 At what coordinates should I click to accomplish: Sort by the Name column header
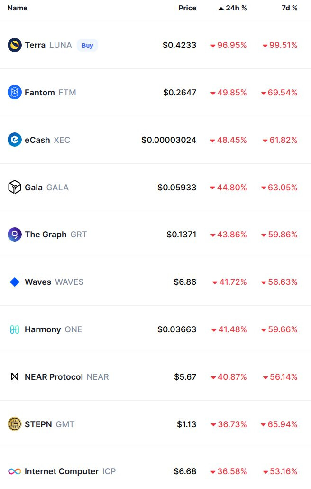coord(18,8)
